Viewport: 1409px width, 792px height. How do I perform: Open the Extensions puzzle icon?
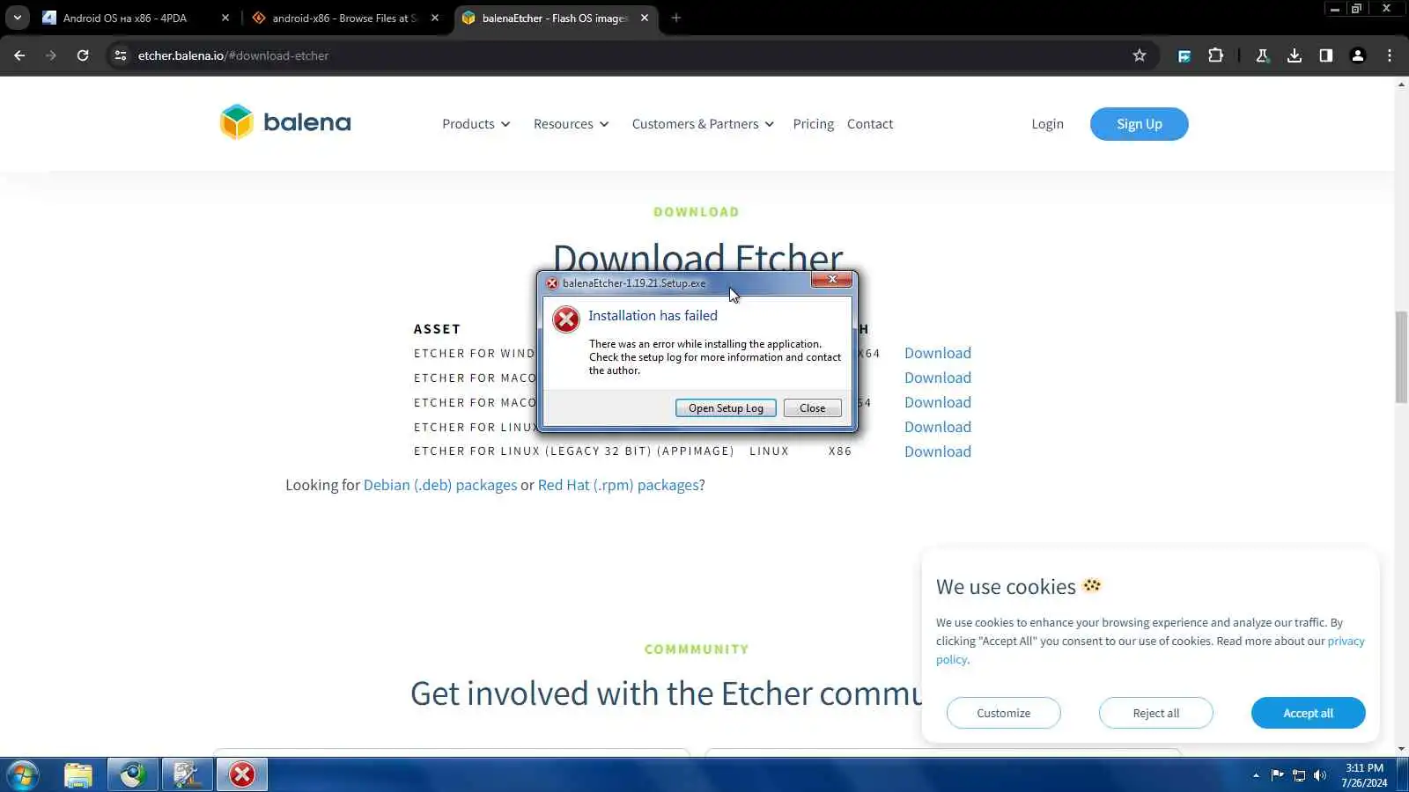[1215, 55]
